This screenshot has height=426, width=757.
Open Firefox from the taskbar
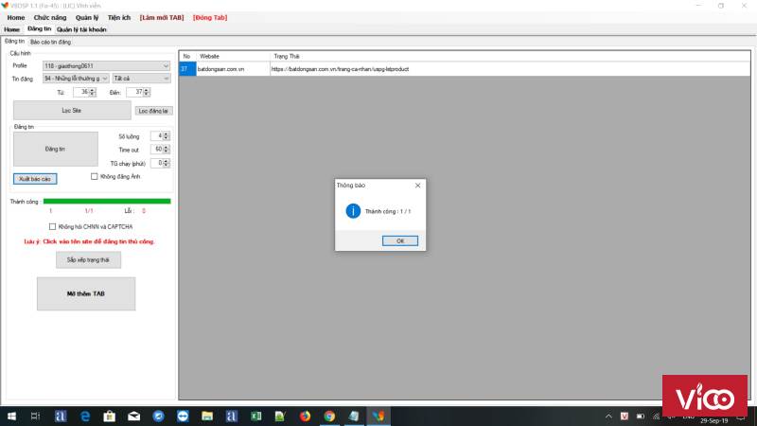305,416
